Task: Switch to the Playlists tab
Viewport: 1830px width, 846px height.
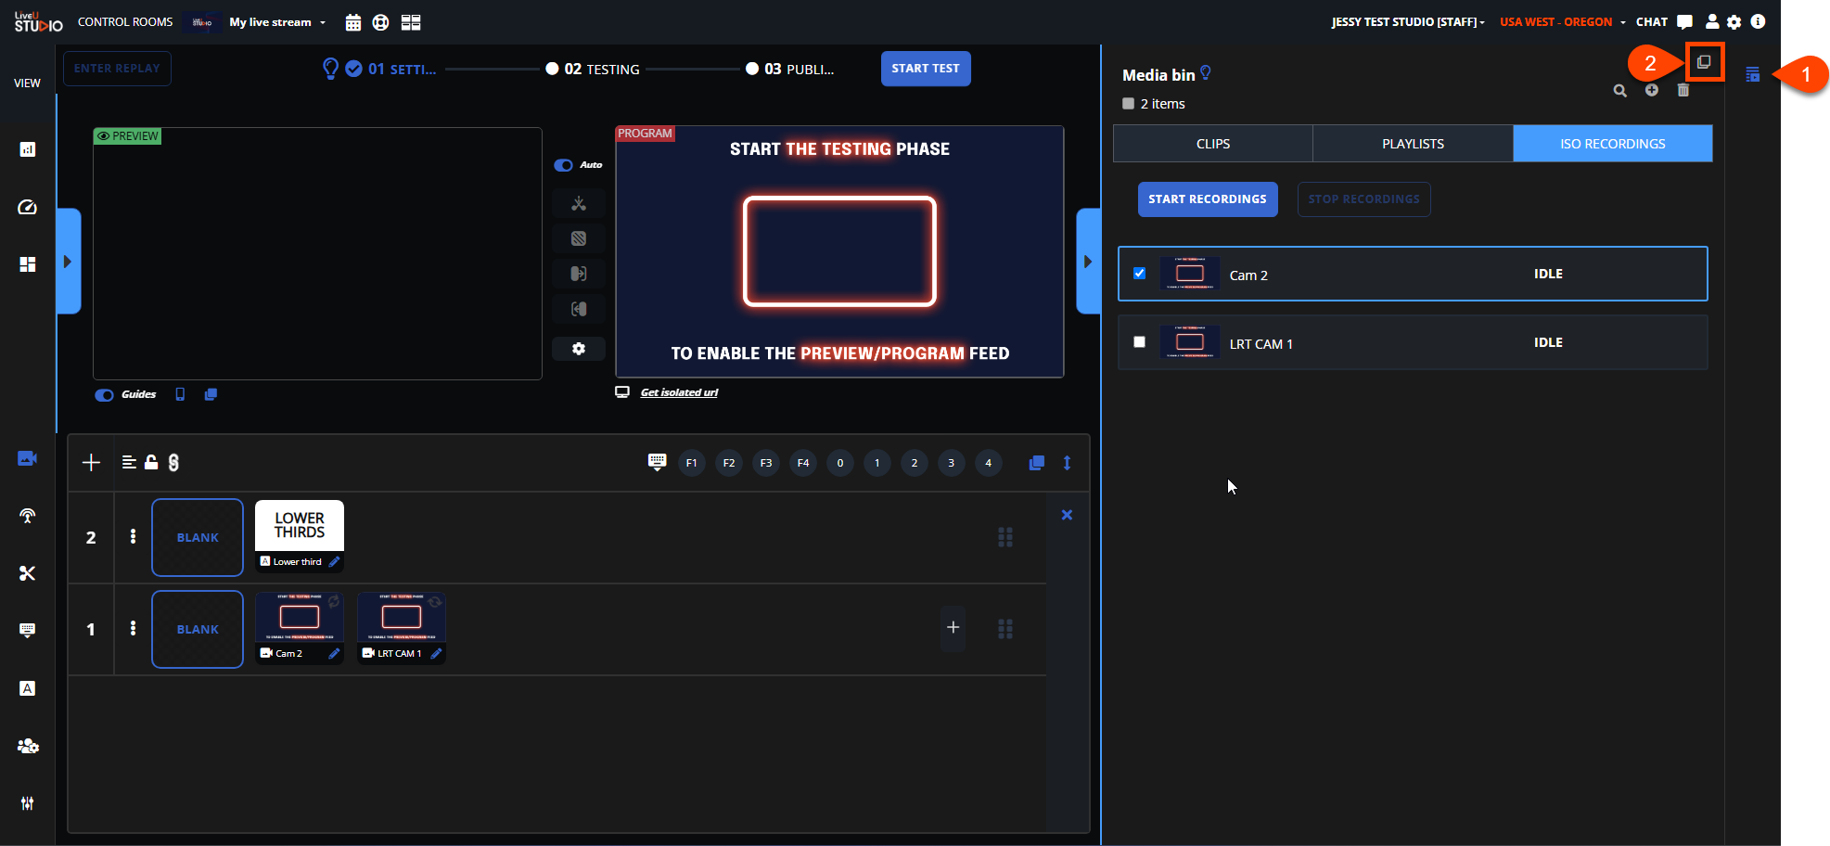Action: (1413, 144)
